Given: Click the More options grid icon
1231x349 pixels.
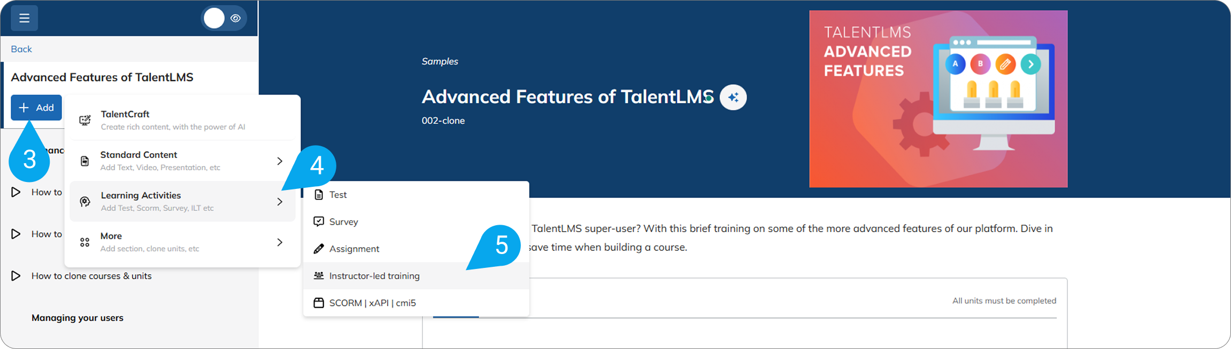Looking at the screenshot, I should 84,242.
